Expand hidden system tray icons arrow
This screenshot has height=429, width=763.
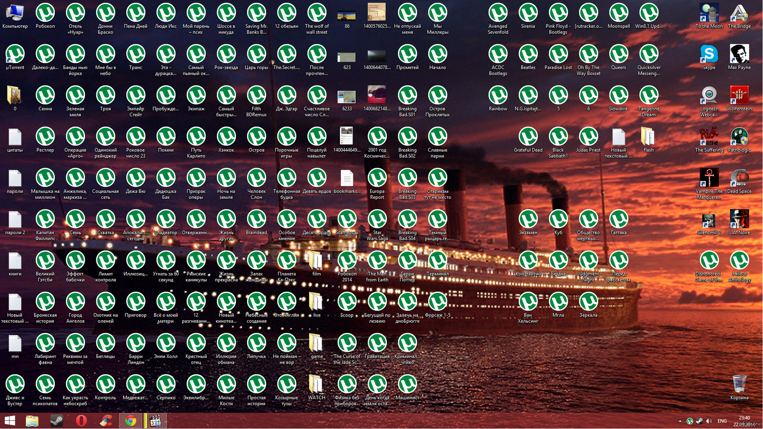pos(680,421)
